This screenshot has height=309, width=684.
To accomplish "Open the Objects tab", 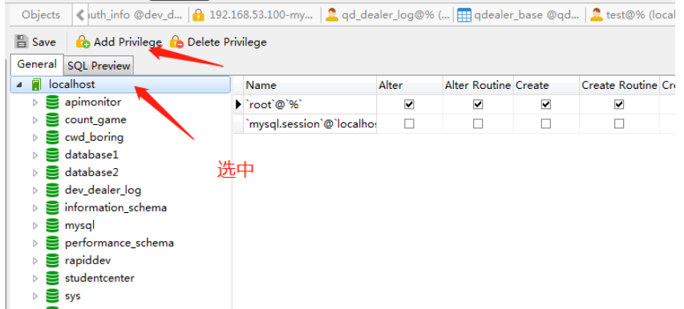I will point(41,14).
